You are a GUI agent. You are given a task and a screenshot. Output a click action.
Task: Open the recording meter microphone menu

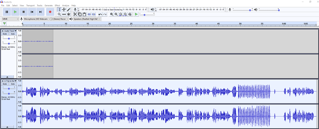75,10
